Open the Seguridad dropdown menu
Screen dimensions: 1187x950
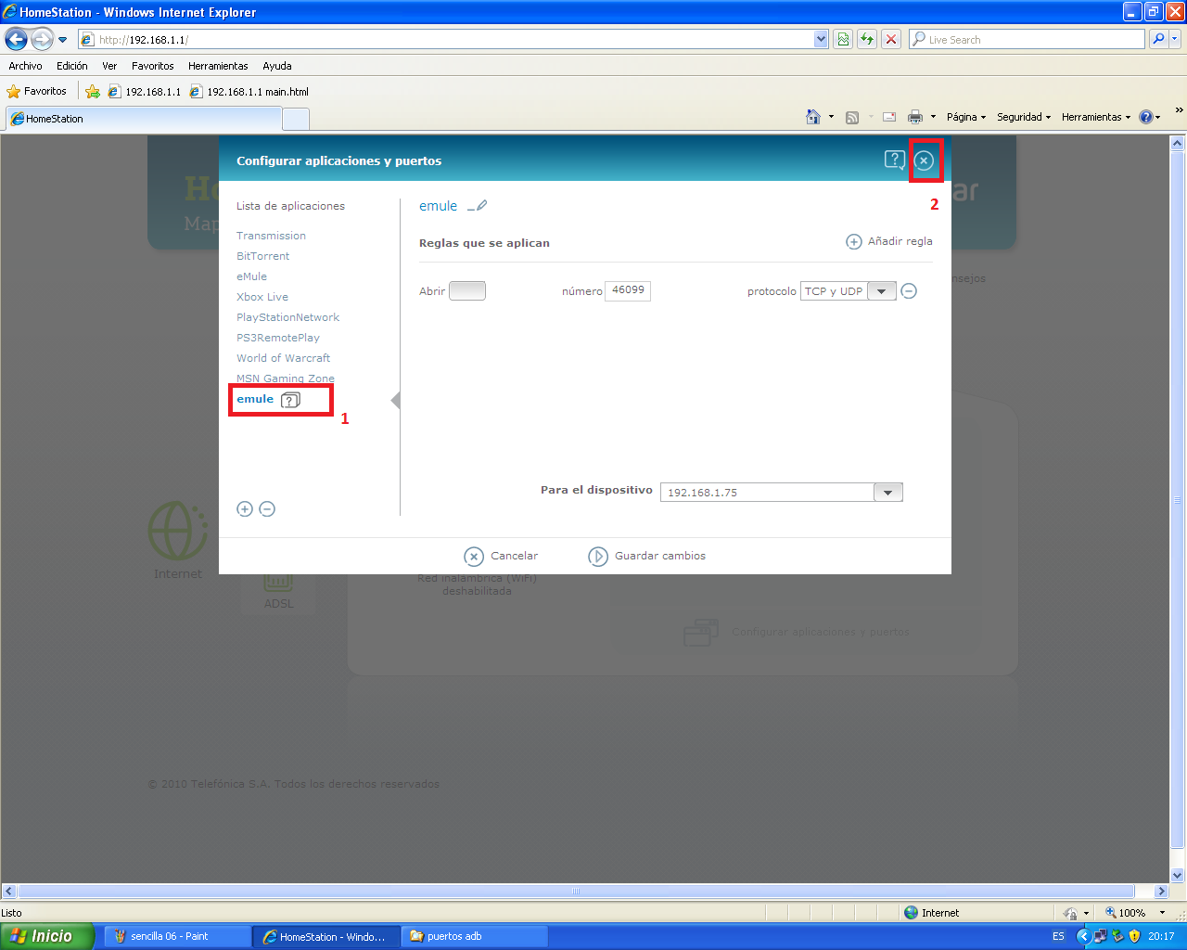(x=1024, y=117)
